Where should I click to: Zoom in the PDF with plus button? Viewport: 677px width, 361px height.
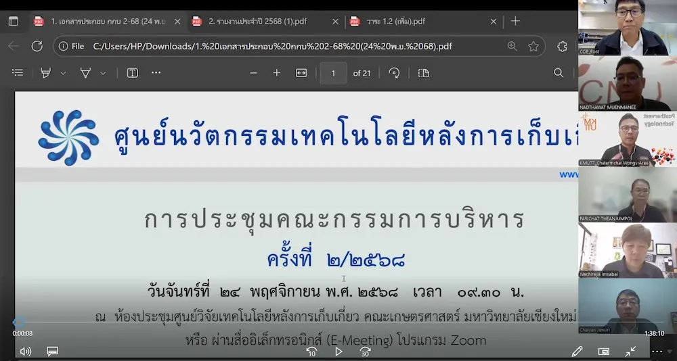tap(277, 73)
